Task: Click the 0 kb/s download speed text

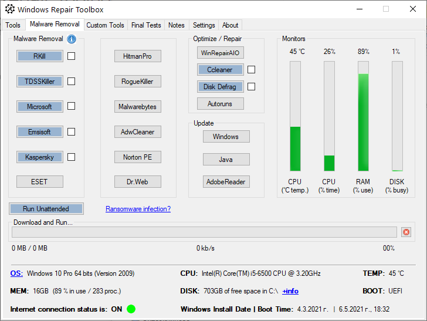Action: tap(206, 248)
